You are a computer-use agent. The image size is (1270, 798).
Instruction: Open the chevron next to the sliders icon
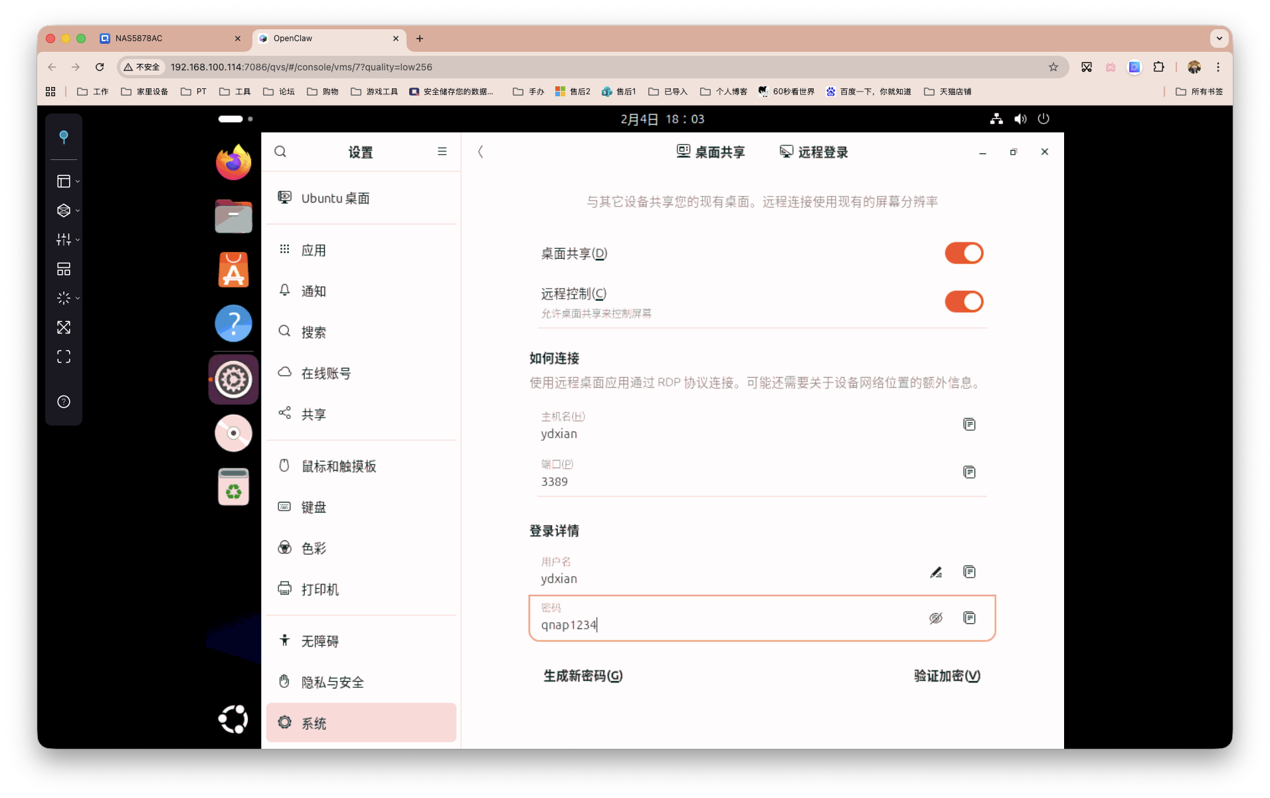(x=78, y=240)
